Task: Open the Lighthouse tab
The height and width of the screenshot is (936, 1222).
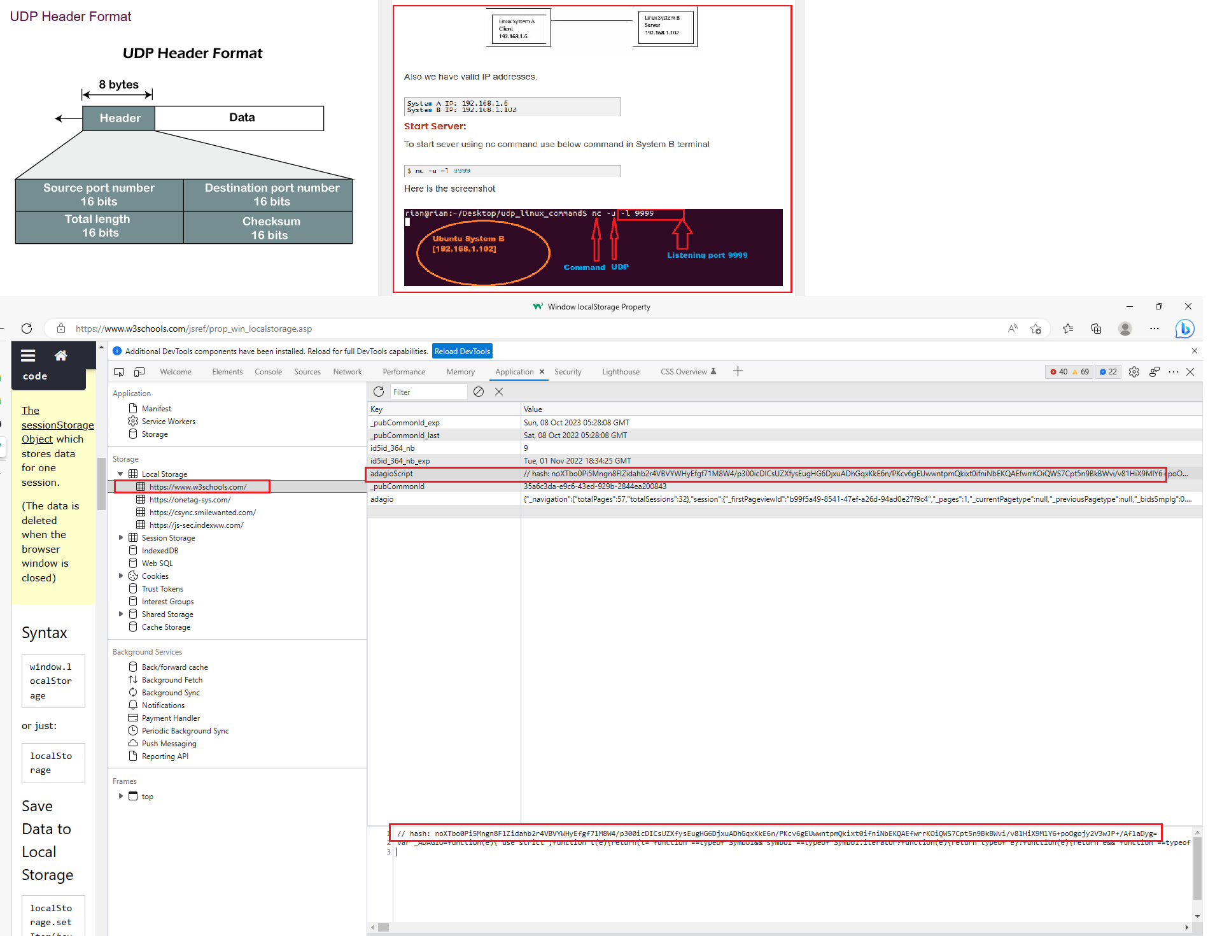Action: [621, 372]
